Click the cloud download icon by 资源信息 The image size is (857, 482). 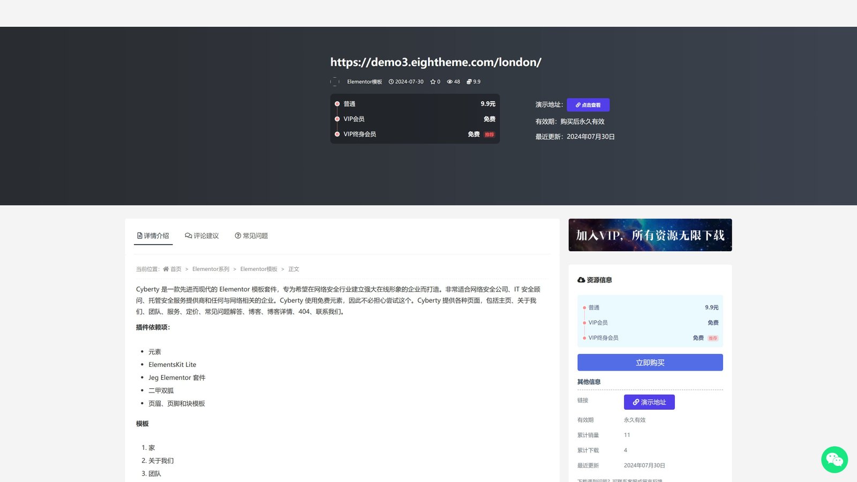pyautogui.click(x=581, y=280)
